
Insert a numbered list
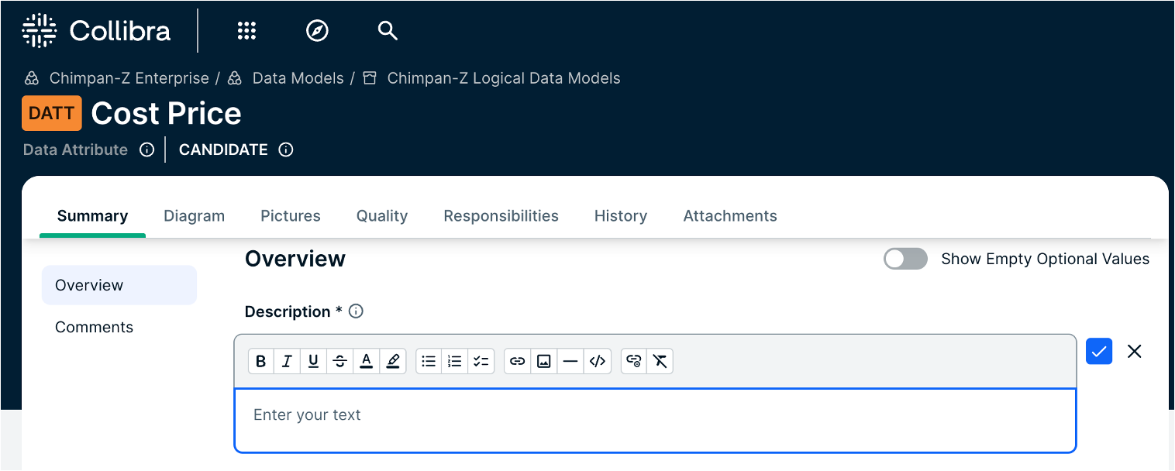click(x=455, y=361)
